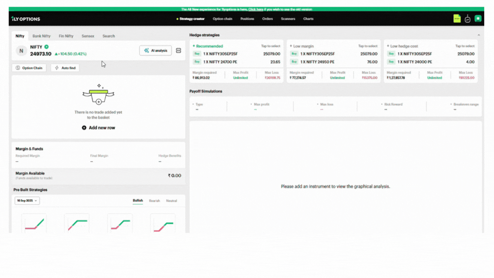The width and height of the screenshot is (494, 278).
Task: Click the 1LY Options logo
Action: [26, 19]
